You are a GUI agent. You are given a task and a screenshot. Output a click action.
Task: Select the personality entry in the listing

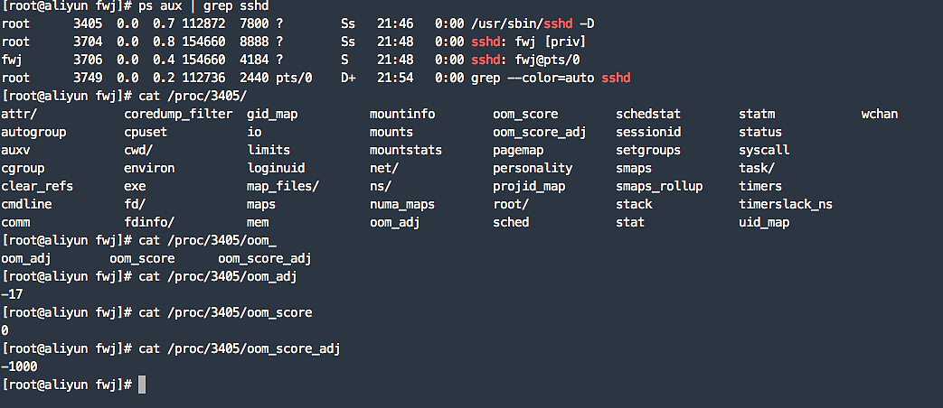point(533,168)
